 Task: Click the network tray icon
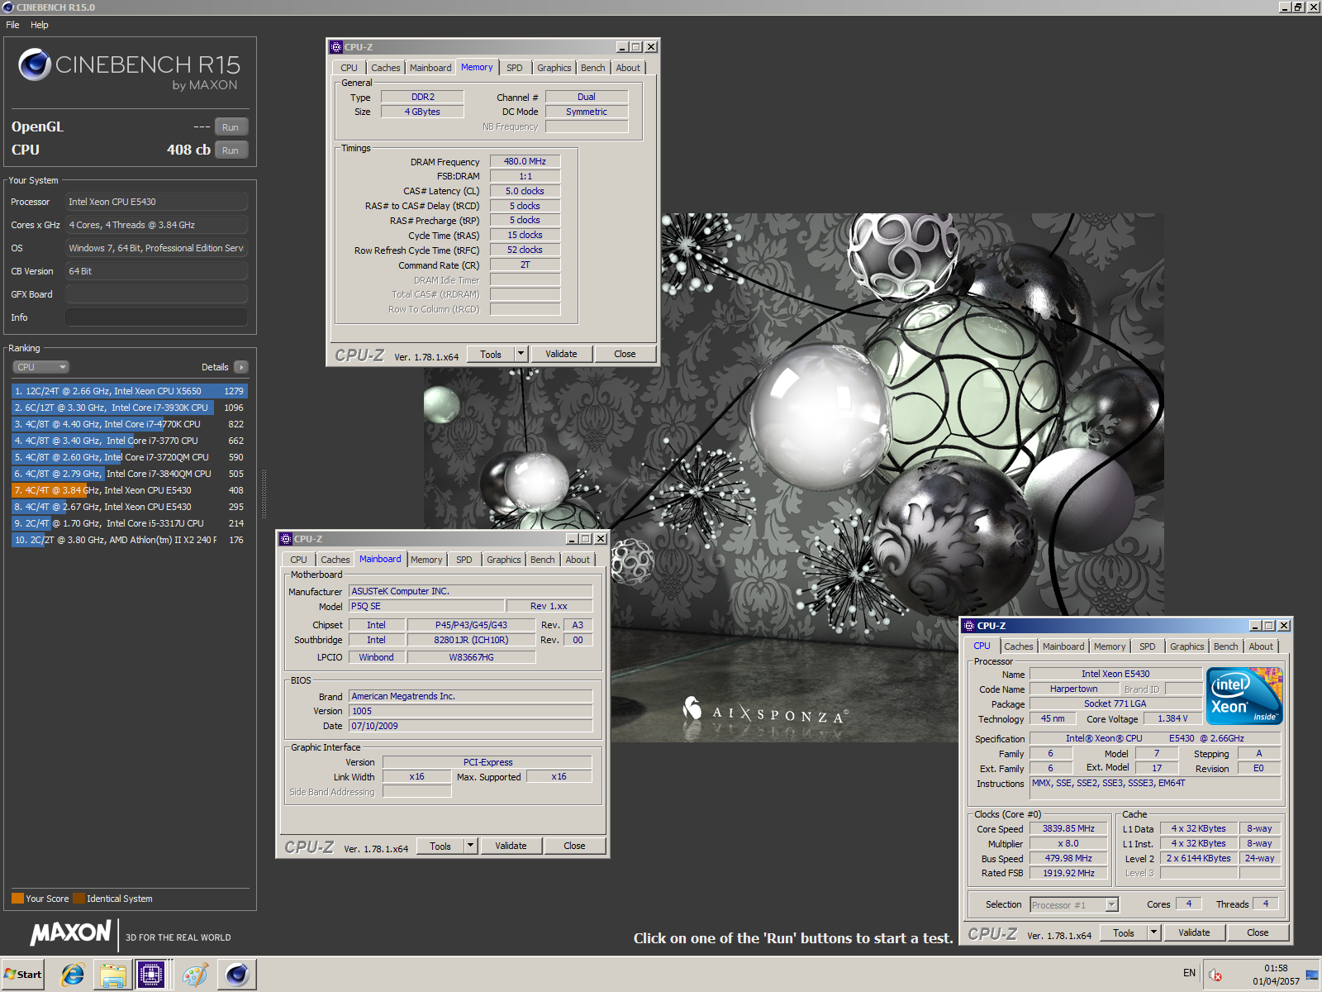click(1312, 975)
